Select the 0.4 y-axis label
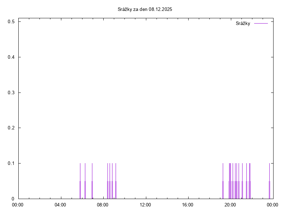Viewport: 282px width, 211px height. point(11,57)
